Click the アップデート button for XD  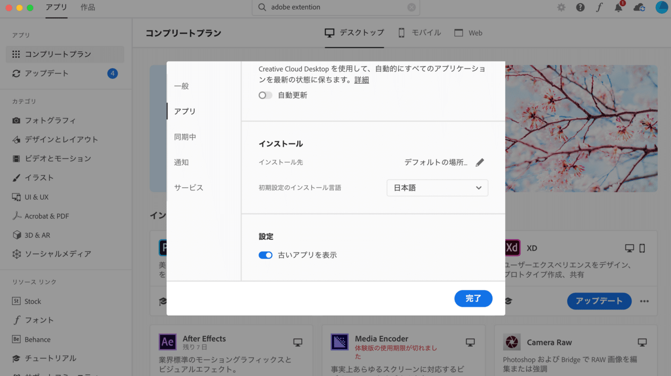599,301
